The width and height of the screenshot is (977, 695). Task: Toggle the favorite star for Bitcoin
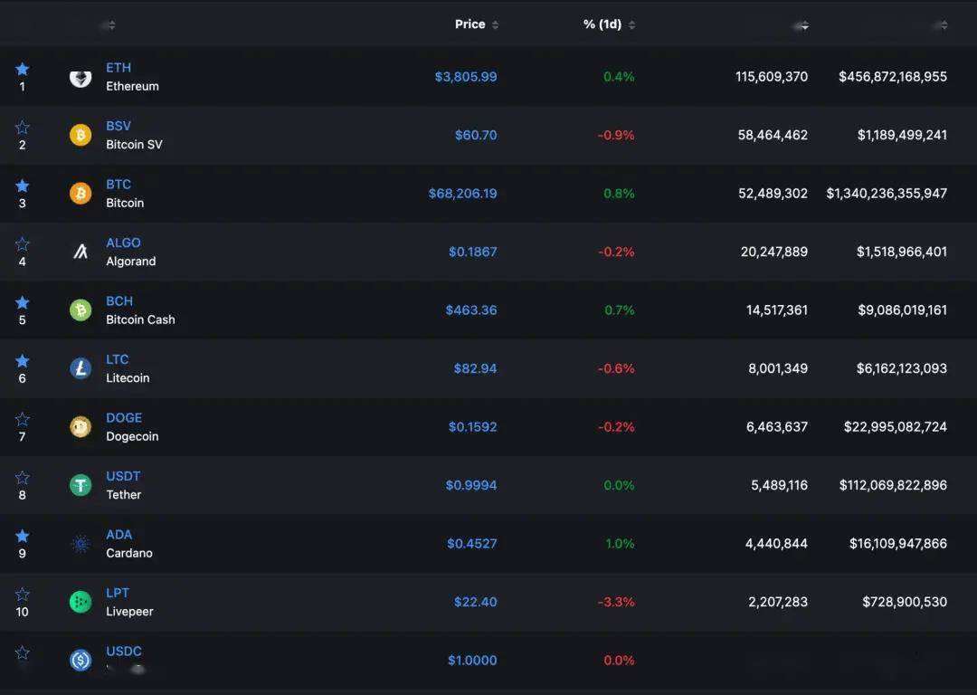(x=23, y=186)
